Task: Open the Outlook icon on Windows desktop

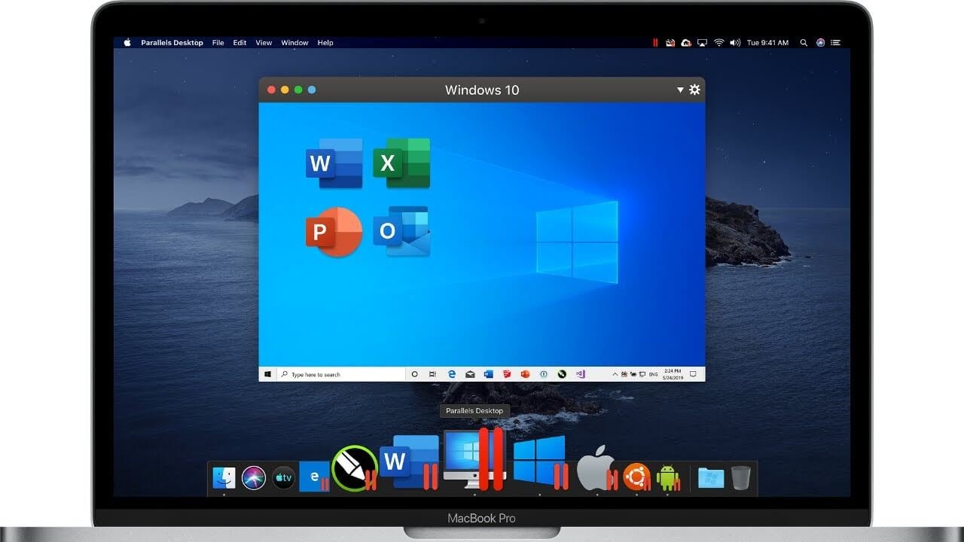Action: click(401, 232)
